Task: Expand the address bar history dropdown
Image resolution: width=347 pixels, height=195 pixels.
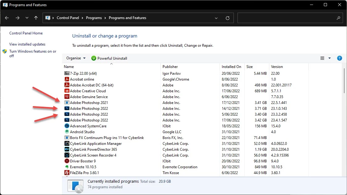Action: coord(216,18)
